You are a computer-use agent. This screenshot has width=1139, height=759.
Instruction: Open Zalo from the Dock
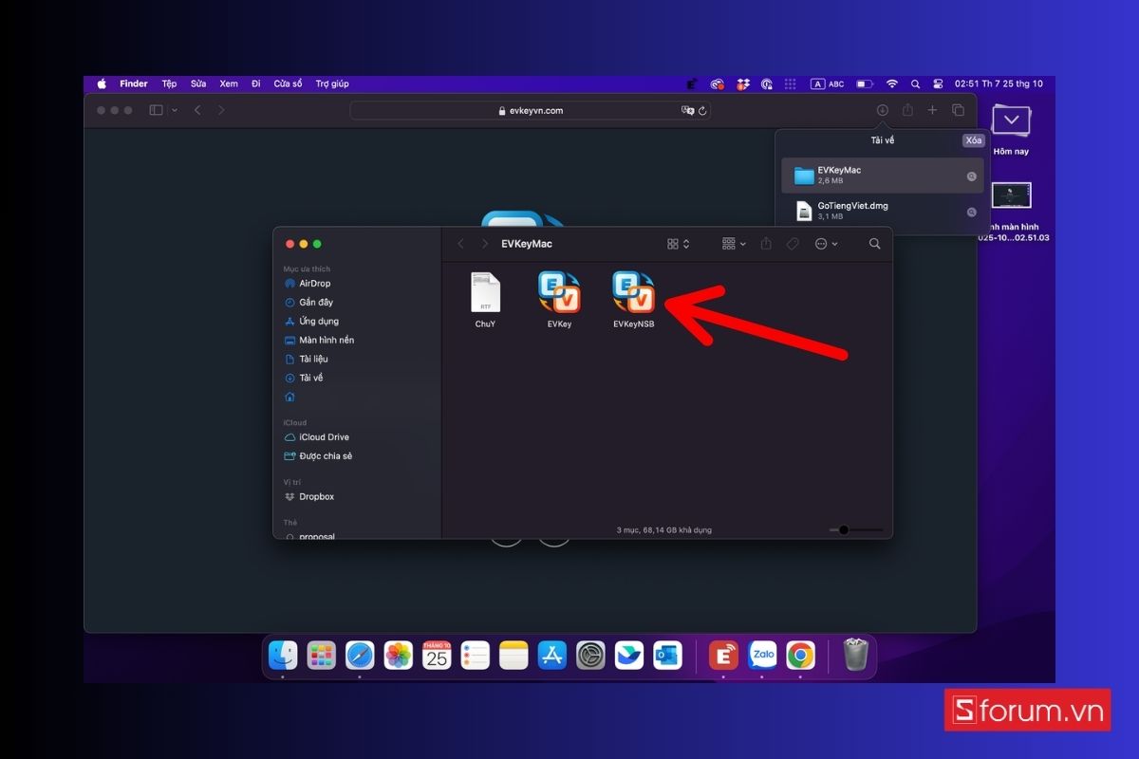pos(762,656)
